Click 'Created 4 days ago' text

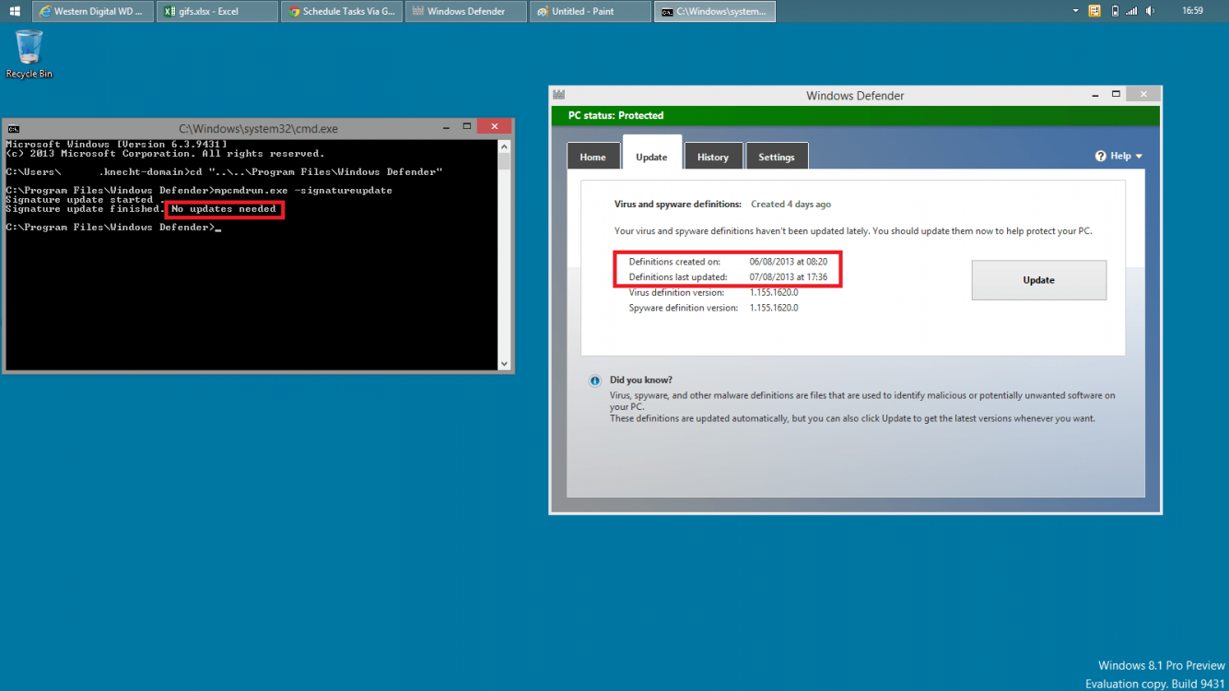pos(790,204)
